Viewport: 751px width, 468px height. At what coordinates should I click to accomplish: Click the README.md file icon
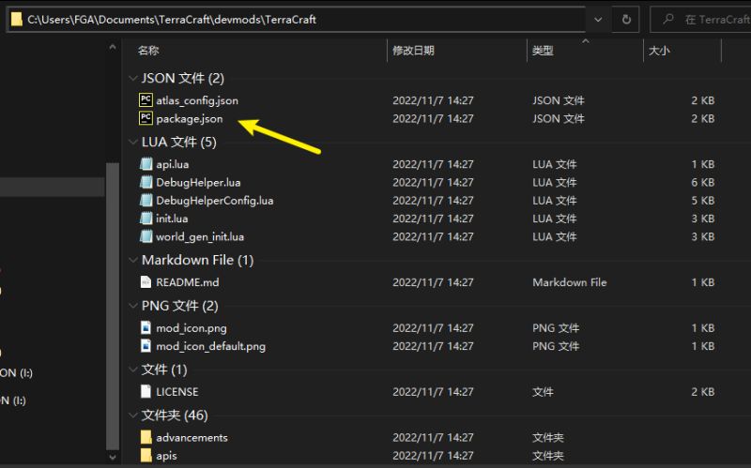(x=146, y=282)
